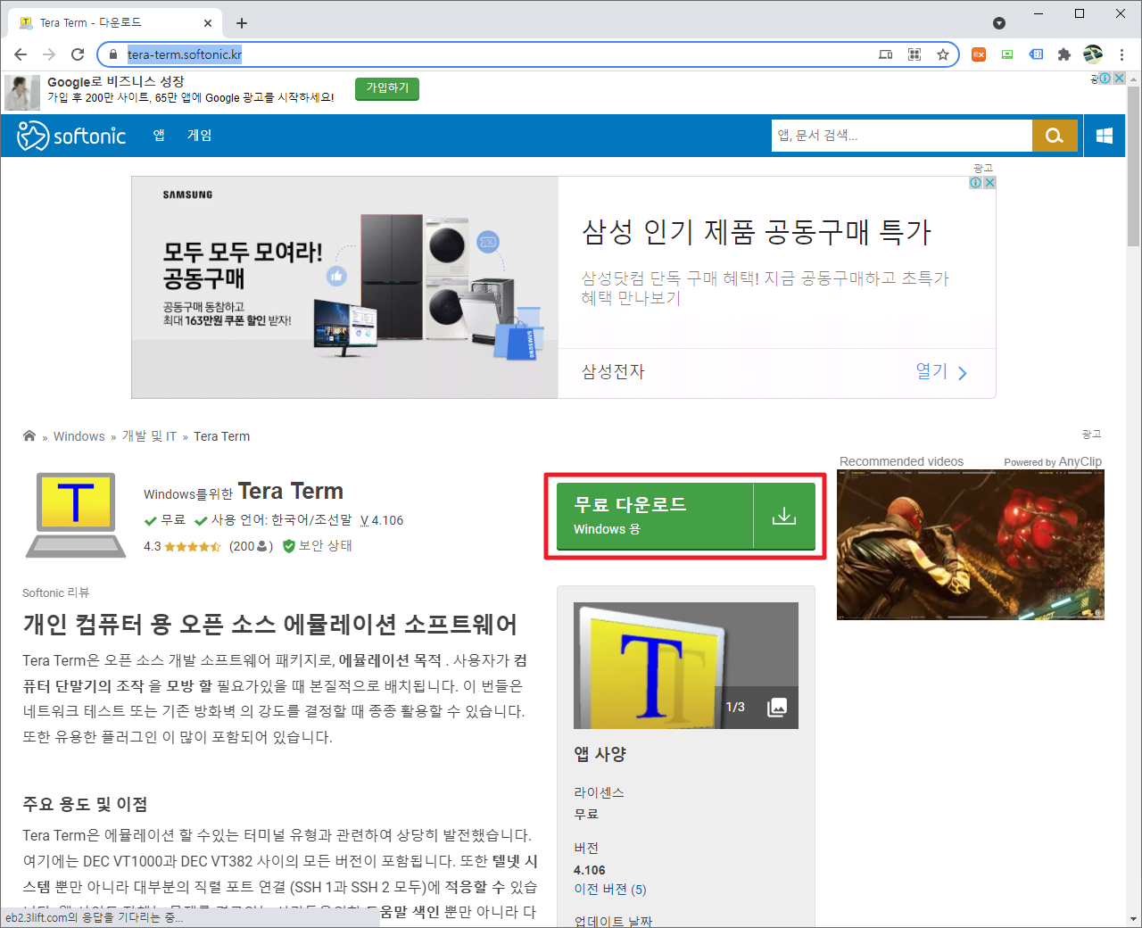Click the green extension icon in toolbar
Viewport: 1142px width, 928px height.
click(1007, 54)
